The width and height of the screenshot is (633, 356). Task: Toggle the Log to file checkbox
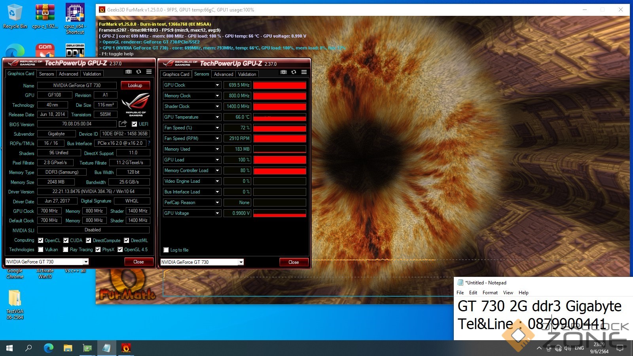pyautogui.click(x=166, y=250)
